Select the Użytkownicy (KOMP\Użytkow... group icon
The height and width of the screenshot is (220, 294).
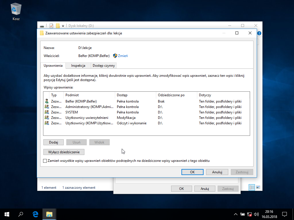coord(47,123)
